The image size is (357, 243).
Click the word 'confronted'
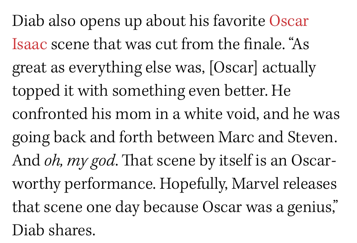click(50, 114)
